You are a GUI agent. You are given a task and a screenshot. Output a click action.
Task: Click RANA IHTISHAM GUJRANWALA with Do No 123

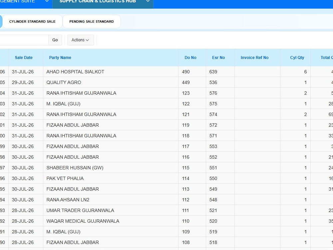pyautogui.click(x=111, y=93)
